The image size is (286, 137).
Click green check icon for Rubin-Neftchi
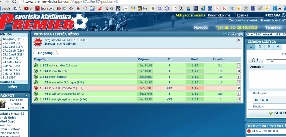[36, 71]
